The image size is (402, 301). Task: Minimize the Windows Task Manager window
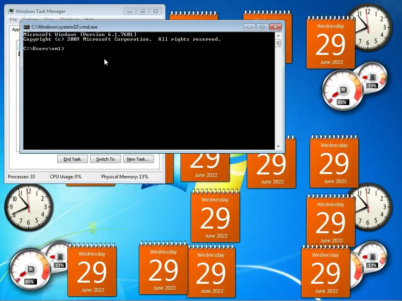[130, 11]
